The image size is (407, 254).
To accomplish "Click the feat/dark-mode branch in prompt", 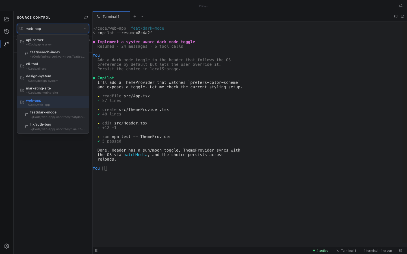I will (x=147, y=28).
